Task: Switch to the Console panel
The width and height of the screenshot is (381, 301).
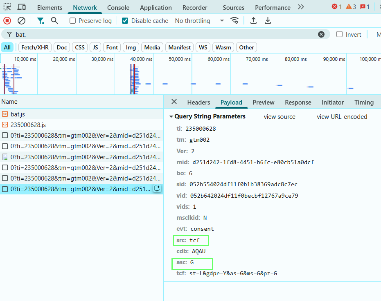Action: click(x=118, y=7)
